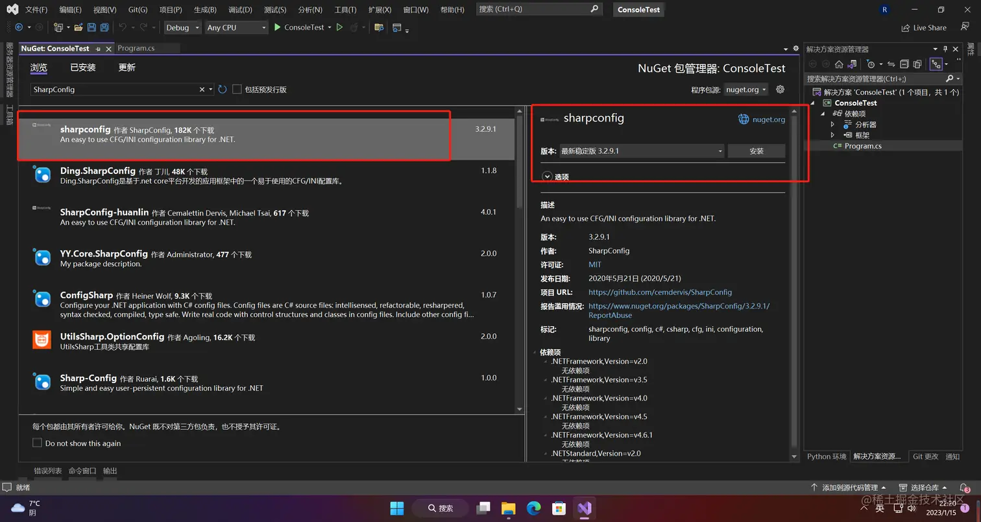Collapse All nodes in Solution Explorer
This screenshot has height=522, width=981.
[x=904, y=64]
